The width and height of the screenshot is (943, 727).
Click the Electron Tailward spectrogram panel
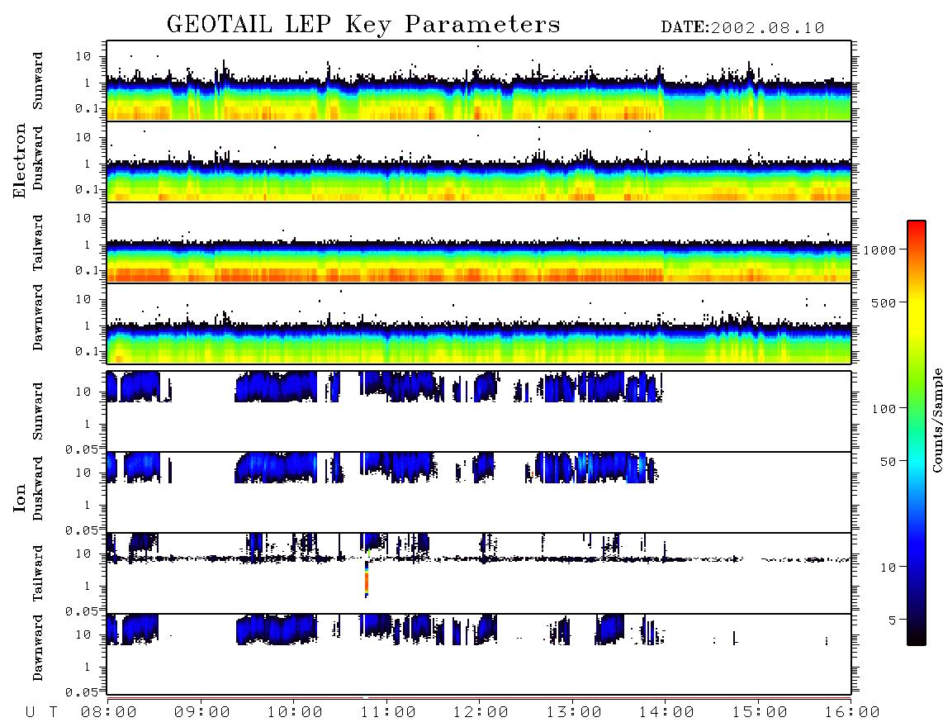click(x=479, y=243)
